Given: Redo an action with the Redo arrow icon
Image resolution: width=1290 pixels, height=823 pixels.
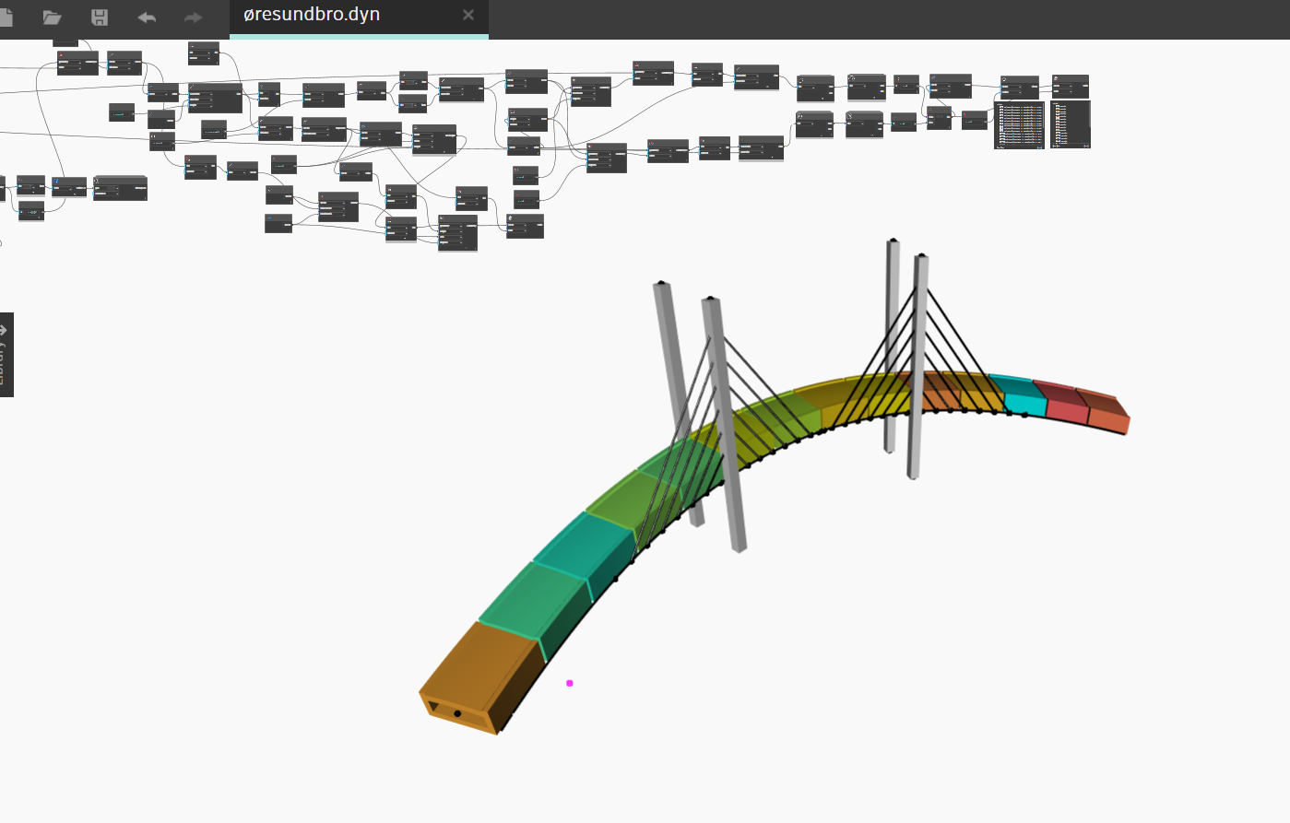Looking at the screenshot, I should 193,17.
